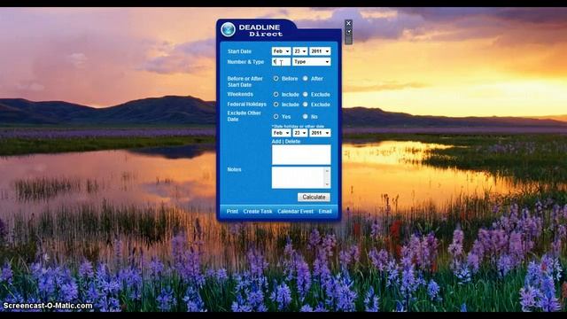Click the Notes scrollbar up arrow
Screen dimensions: 567x319
click(327, 171)
